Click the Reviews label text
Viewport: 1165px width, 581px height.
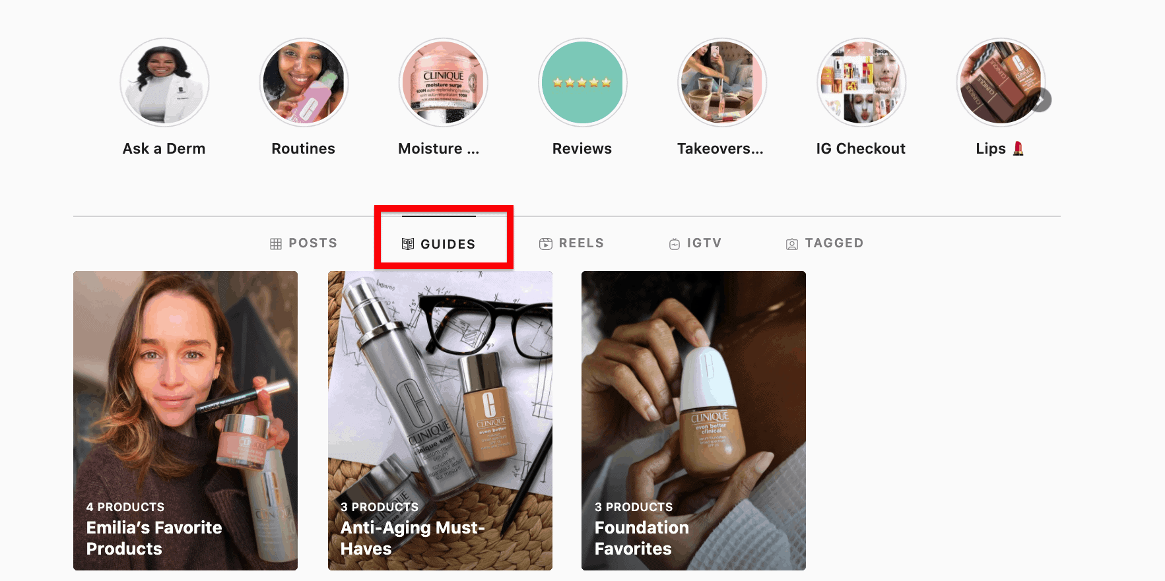point(582,149)
